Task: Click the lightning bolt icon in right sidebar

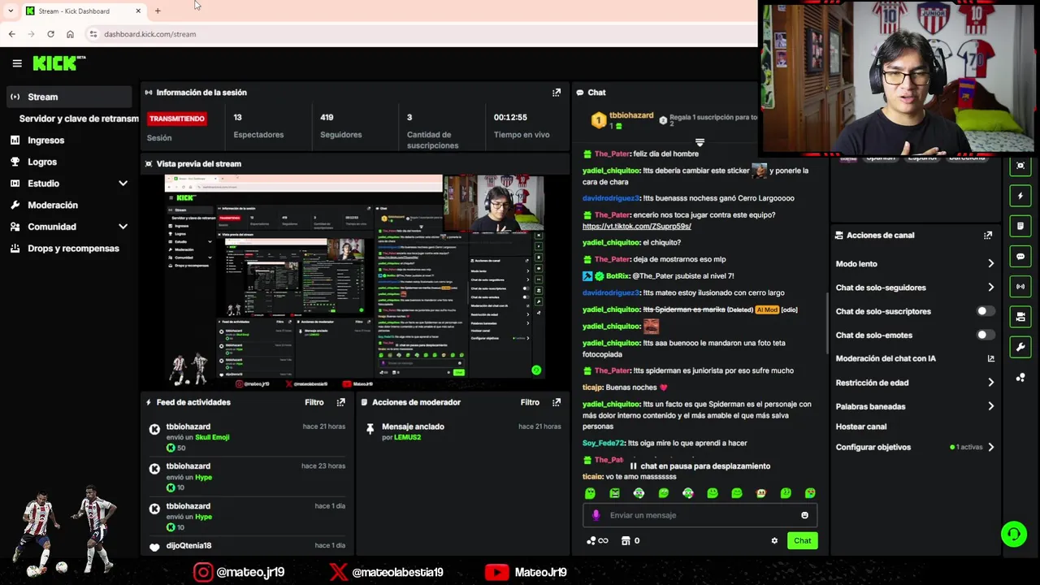Action: pos(1020,196)
